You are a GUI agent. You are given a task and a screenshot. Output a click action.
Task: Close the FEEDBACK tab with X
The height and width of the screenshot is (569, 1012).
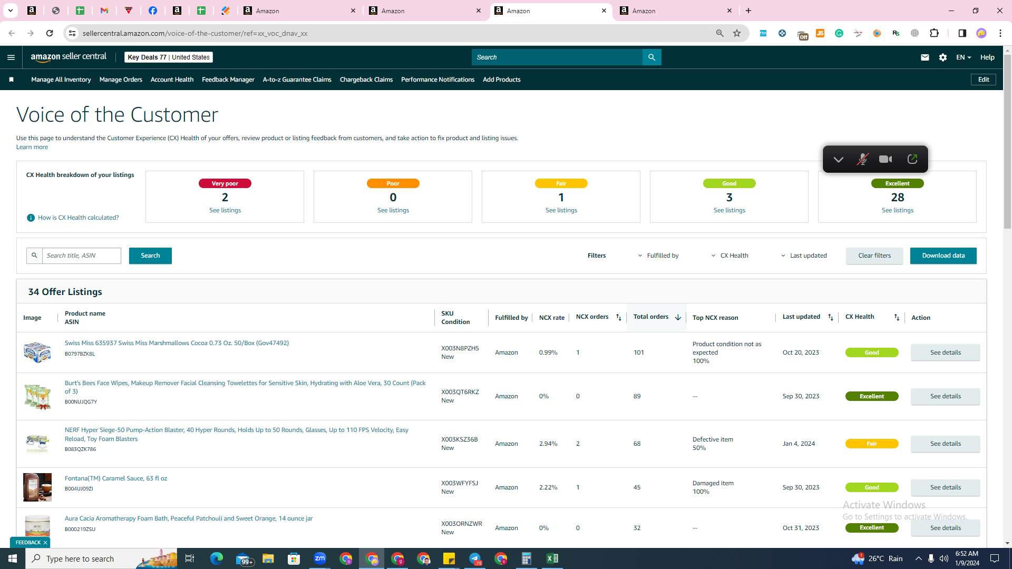pos(45,543)
